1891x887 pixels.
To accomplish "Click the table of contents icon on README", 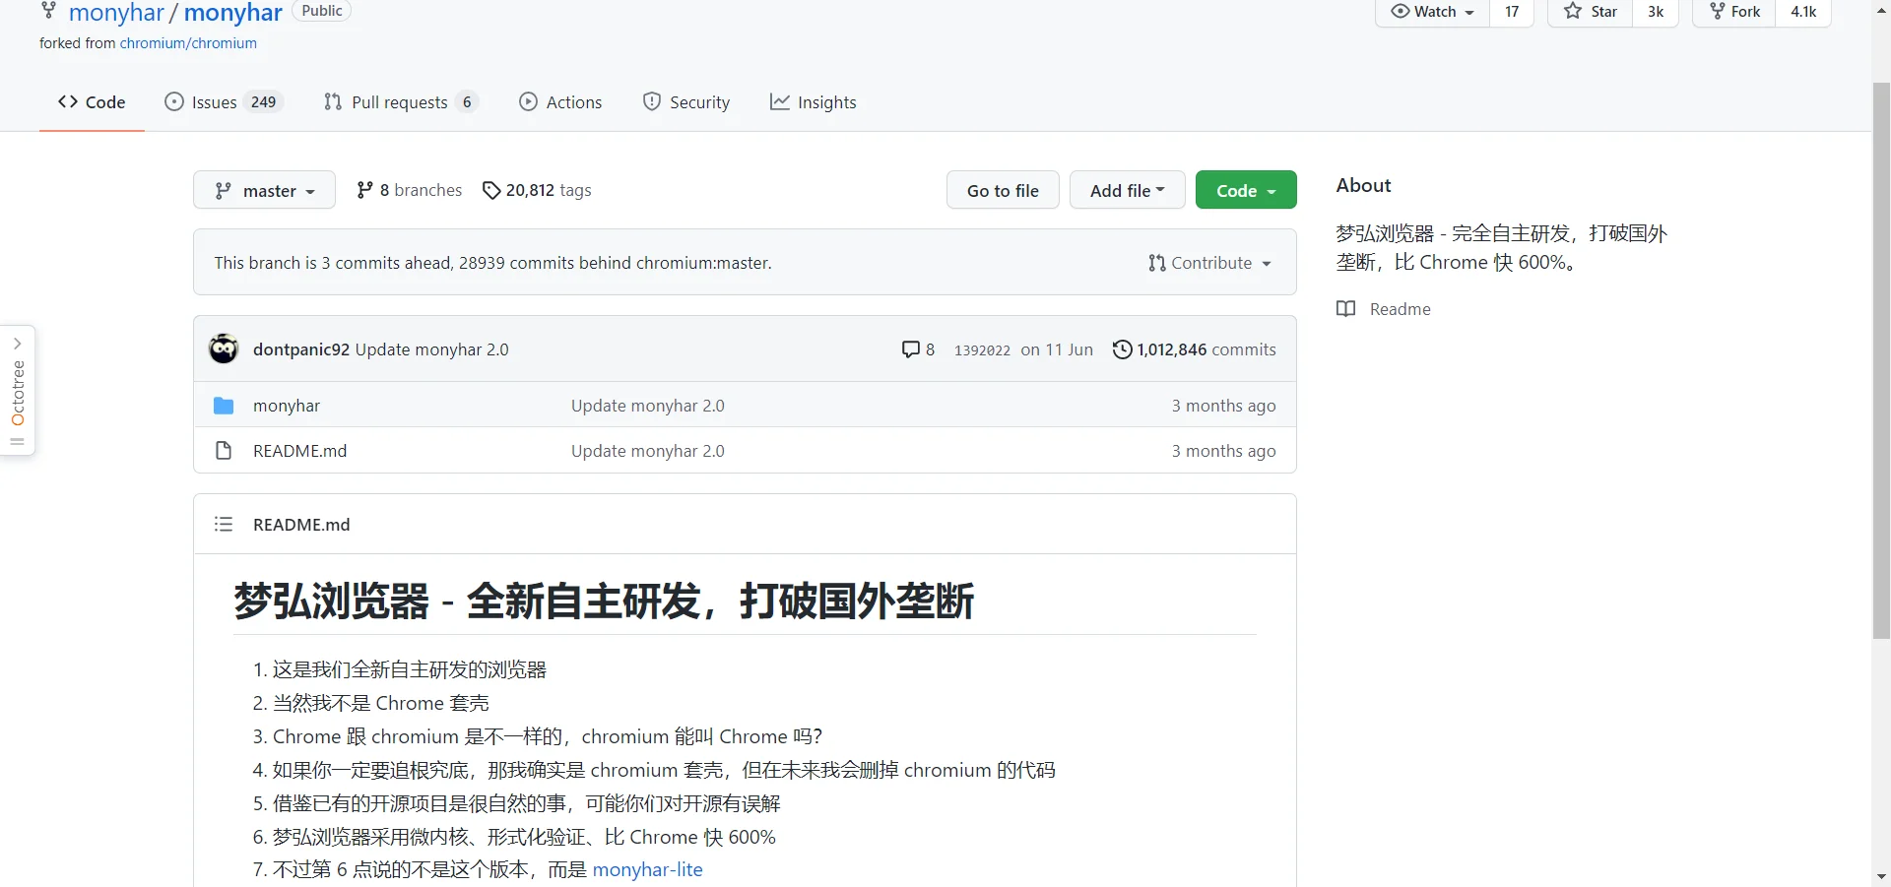I will 224,524.
